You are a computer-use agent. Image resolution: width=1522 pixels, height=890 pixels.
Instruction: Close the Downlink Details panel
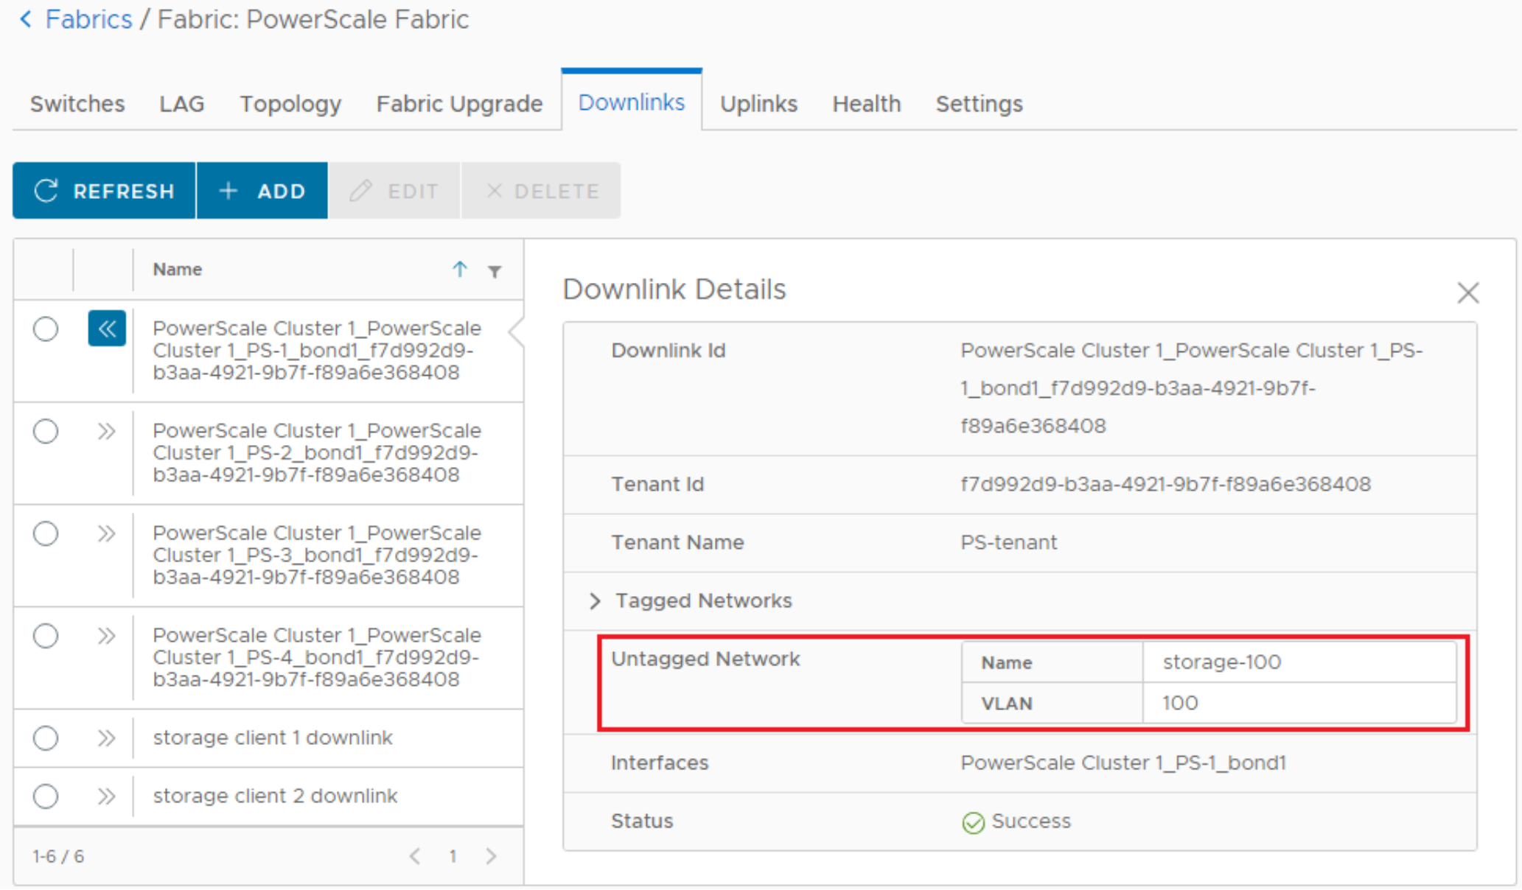[1467, 293]
